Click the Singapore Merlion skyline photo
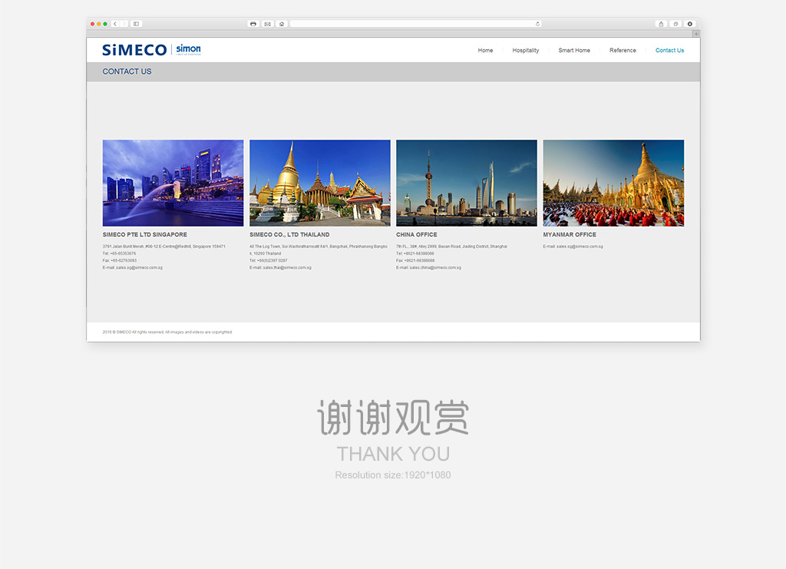 [173, 183]
